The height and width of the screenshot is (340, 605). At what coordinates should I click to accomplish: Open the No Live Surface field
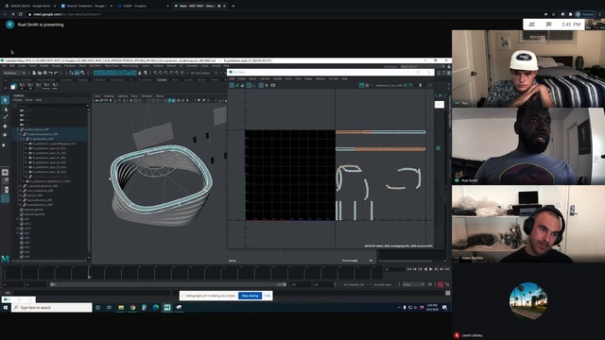click(x=200, y=73)
